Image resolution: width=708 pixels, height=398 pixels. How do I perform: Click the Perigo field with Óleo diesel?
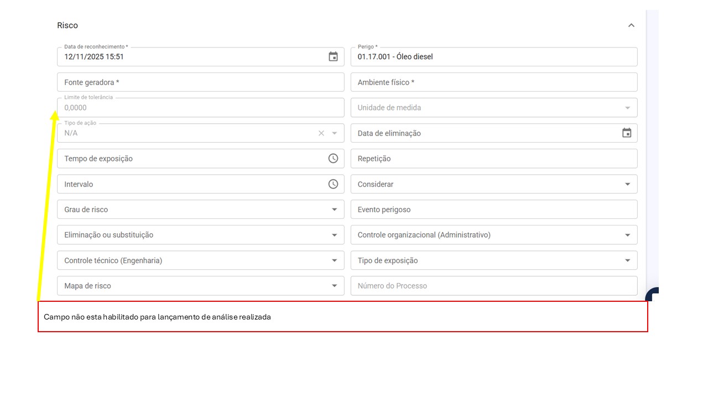coord(493,56)
